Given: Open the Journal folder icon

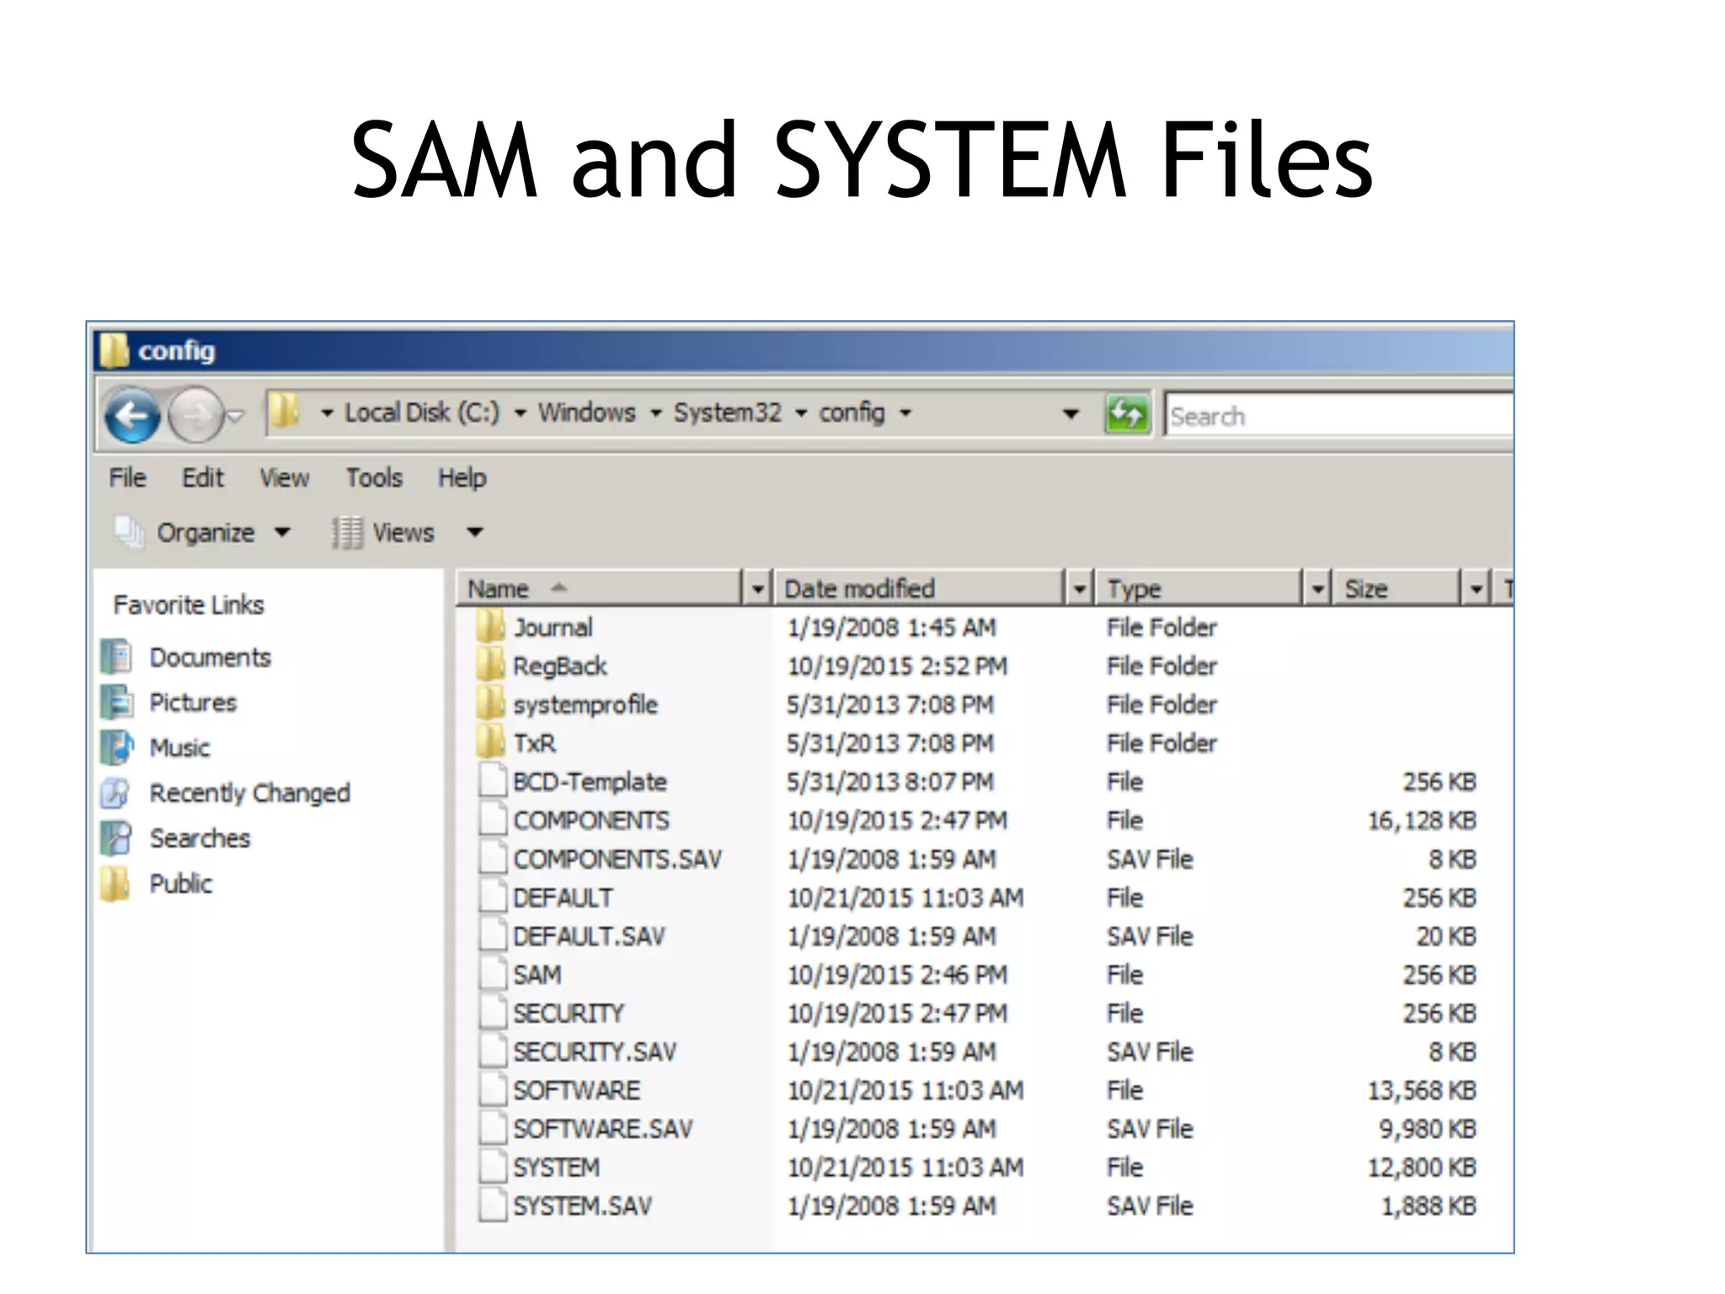Looking at the screenshot, I should (489, 627).
